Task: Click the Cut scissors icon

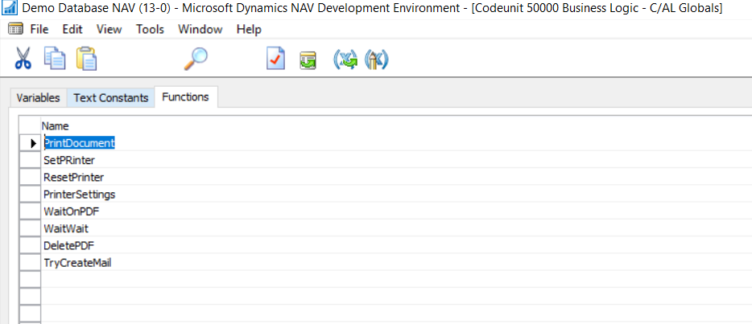Action: pos(23,59)
